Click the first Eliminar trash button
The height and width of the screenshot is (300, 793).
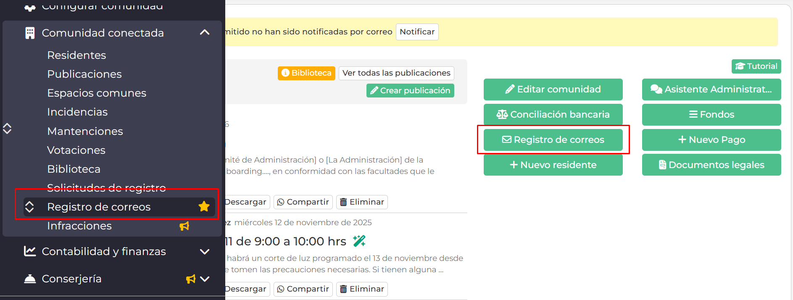click(362, 202)
